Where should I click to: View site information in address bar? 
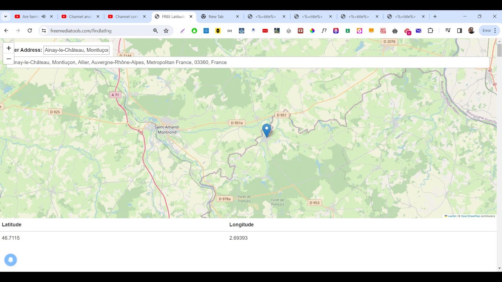point(44,31)
